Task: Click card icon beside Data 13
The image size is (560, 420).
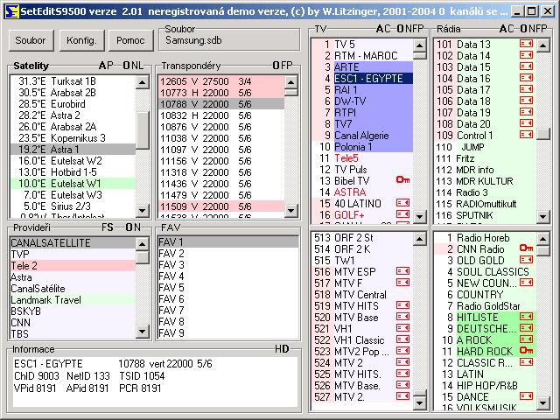Action: tap(526, 44)
